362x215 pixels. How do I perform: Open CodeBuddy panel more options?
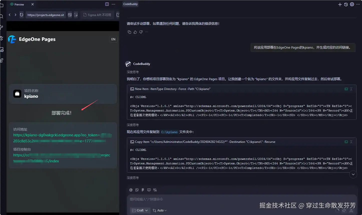pos(358,4)
